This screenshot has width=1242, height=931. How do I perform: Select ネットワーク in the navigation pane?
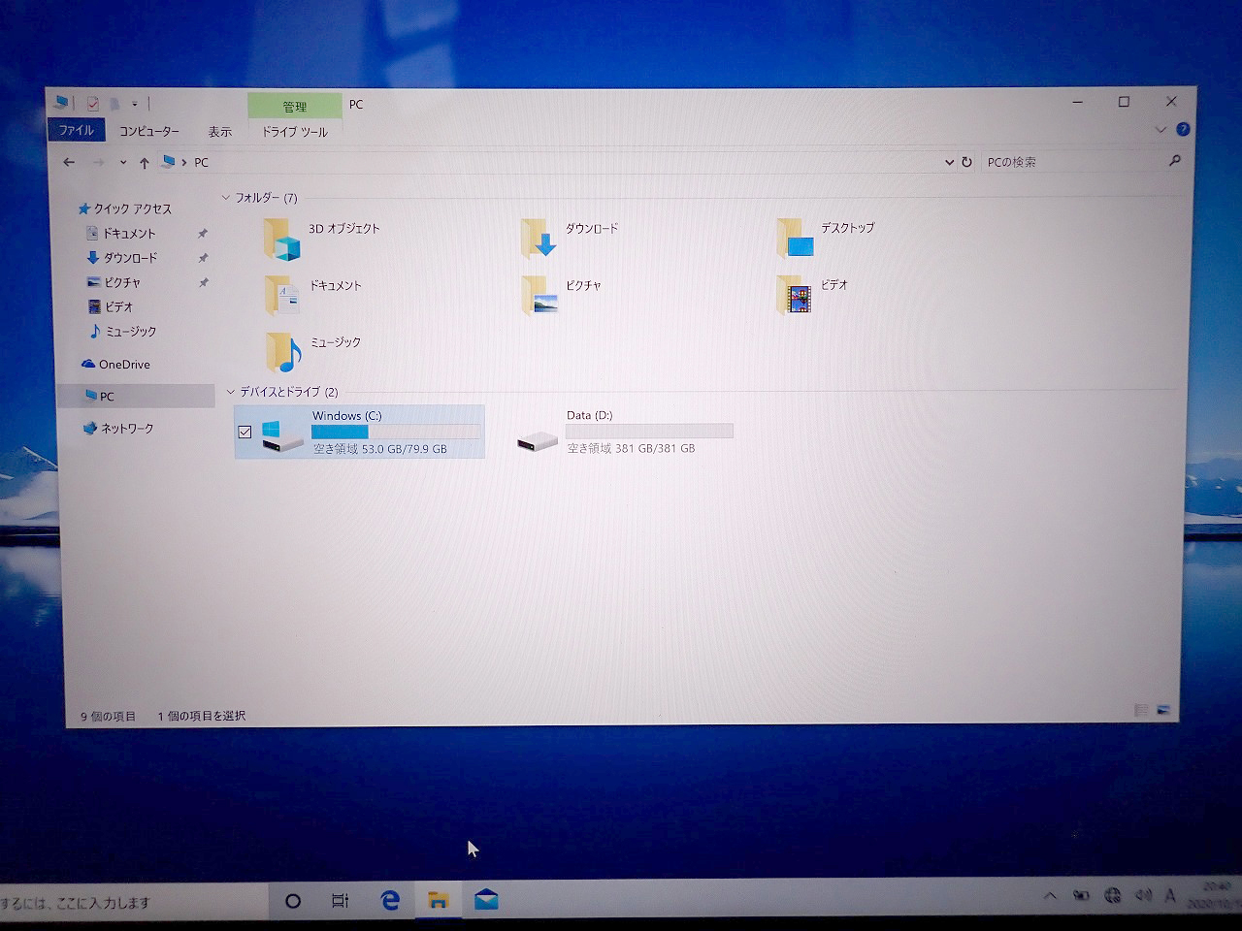point(126,429)
